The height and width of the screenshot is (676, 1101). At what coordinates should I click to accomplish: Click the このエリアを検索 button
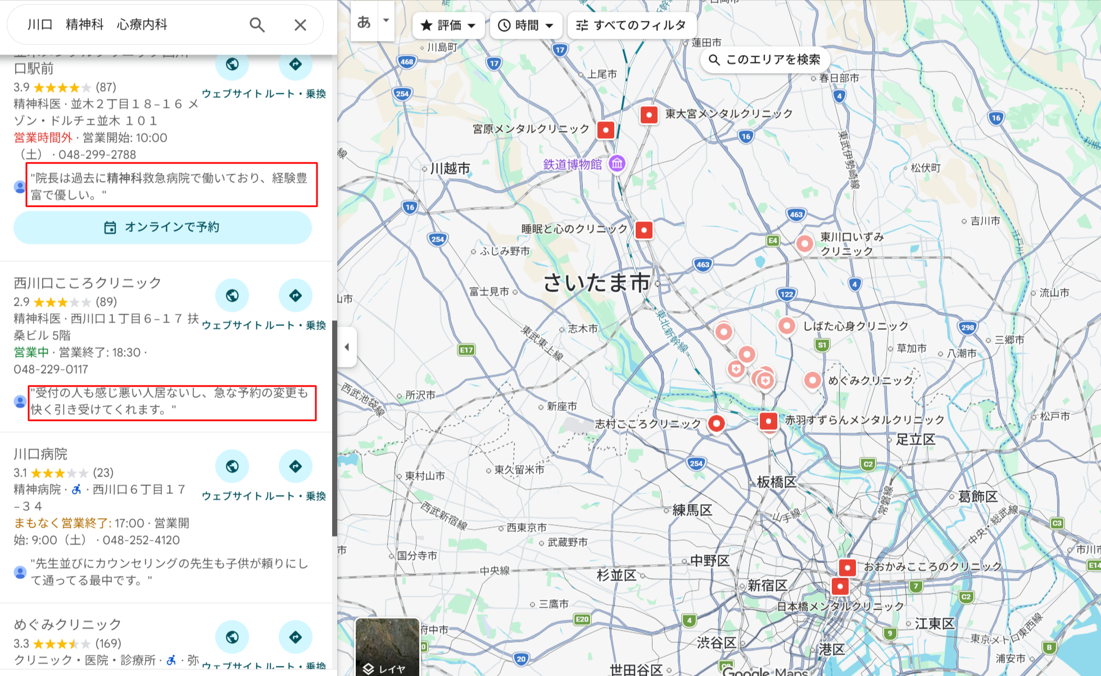click(x=765, y=60)
